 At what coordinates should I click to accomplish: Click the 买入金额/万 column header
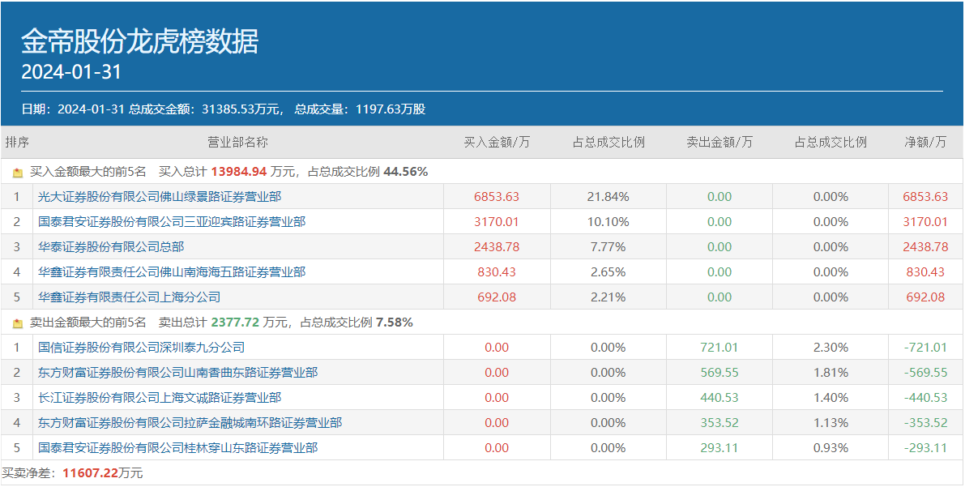497,143
